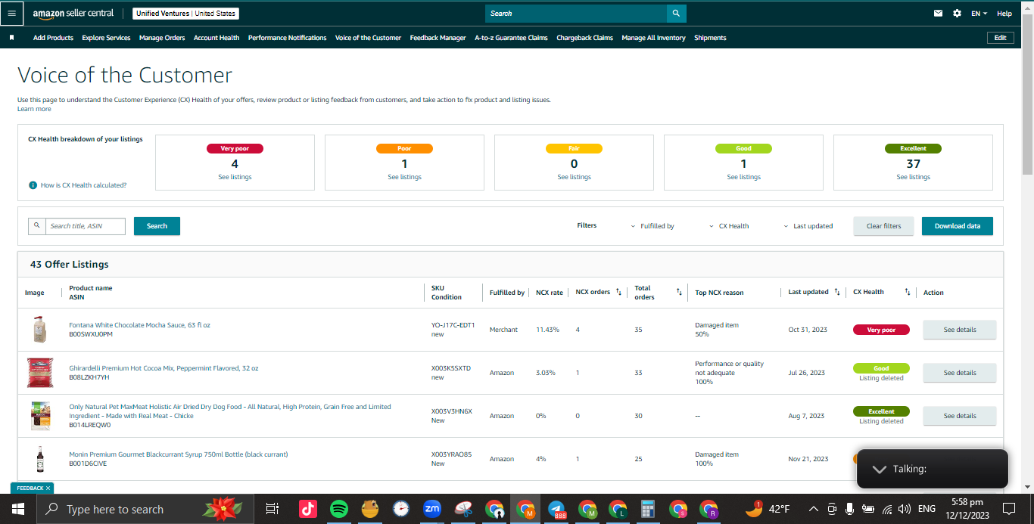The image size is (1034, 524).
Task: See details for Fontana Mocha Sauce
Action: [959, 330]
